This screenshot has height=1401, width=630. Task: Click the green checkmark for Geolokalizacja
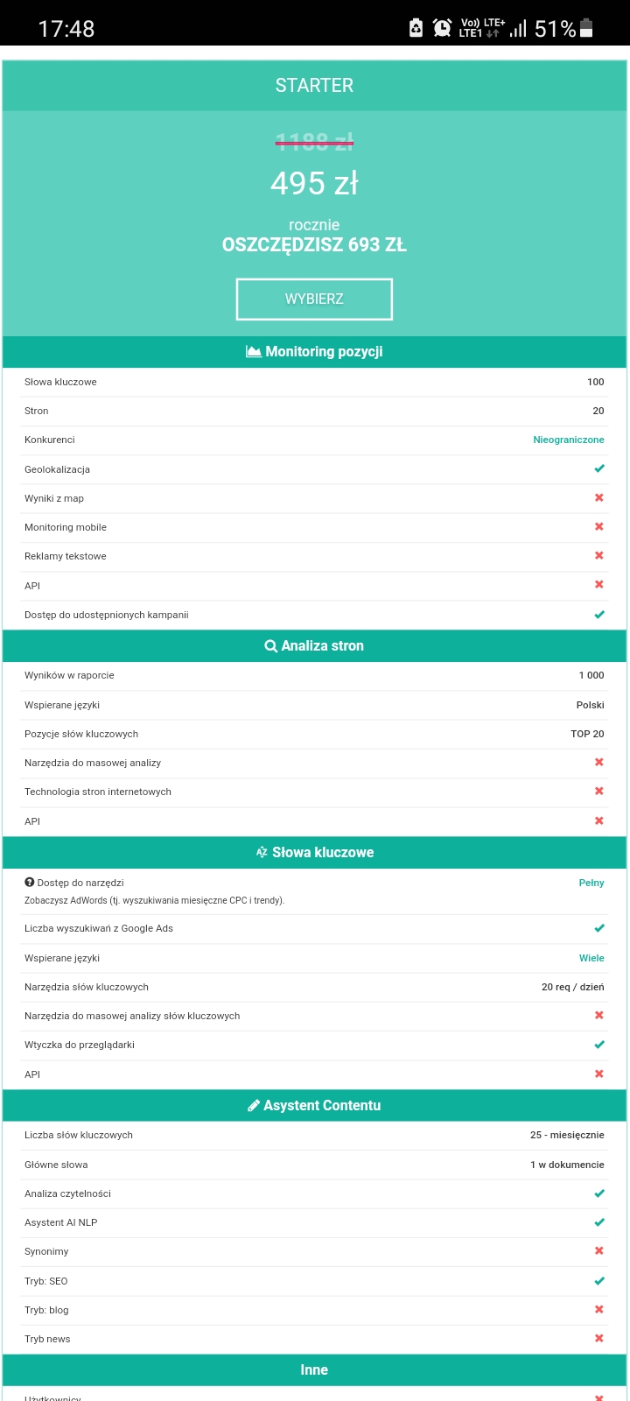pyautogui.click(x=599, y=468)
